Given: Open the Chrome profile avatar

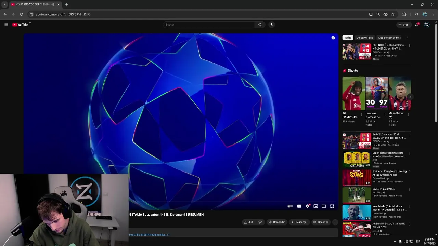Looking at the screenshot, I should [425, 14].
